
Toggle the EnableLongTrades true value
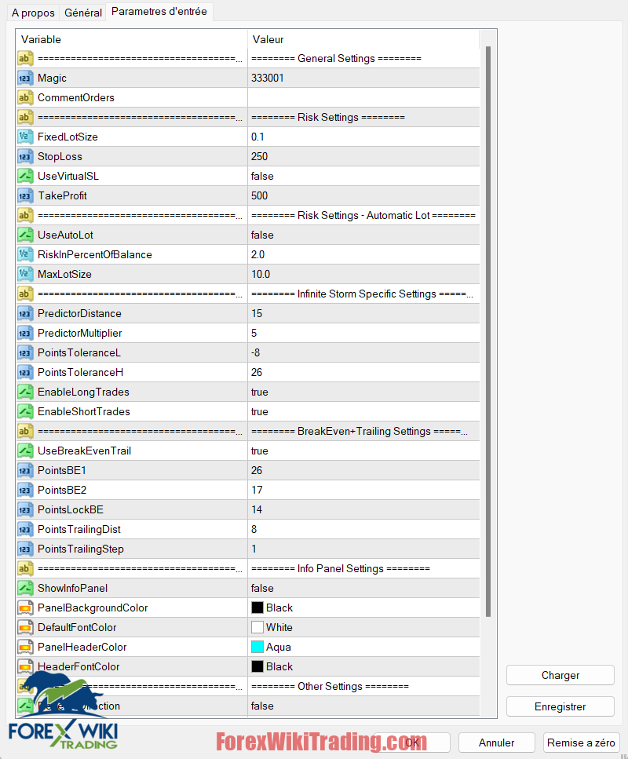click(x=363, y=392)
